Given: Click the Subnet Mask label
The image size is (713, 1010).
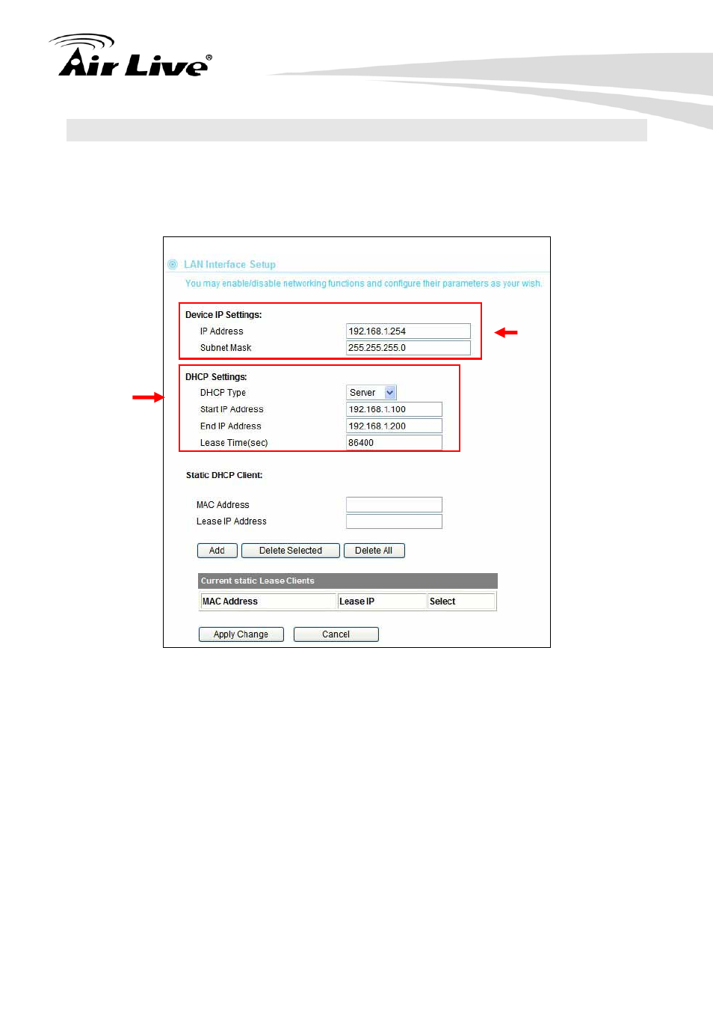Looking at the screenshot, I should 226,348.
